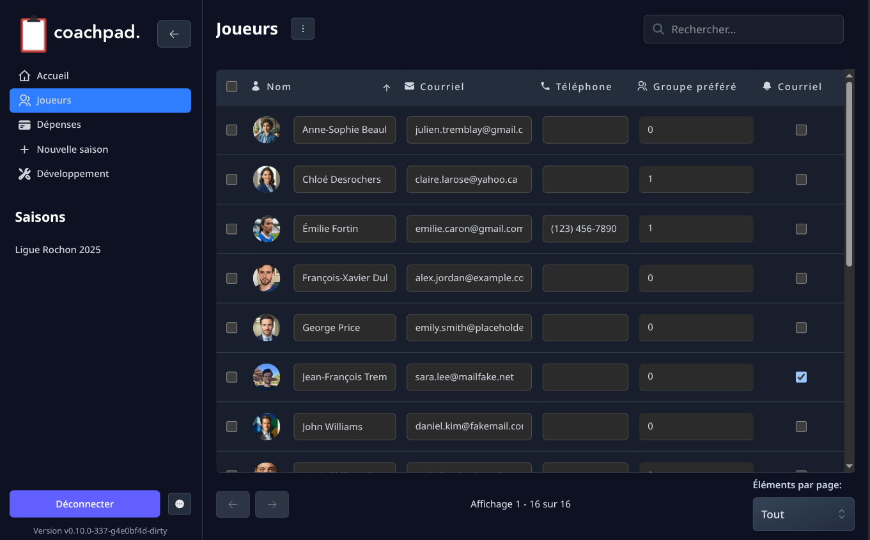Image resolution: width=870 pixels, height=540 pixels.
Task: Select the Accueil home icon
Action: (x=24, y=75)
